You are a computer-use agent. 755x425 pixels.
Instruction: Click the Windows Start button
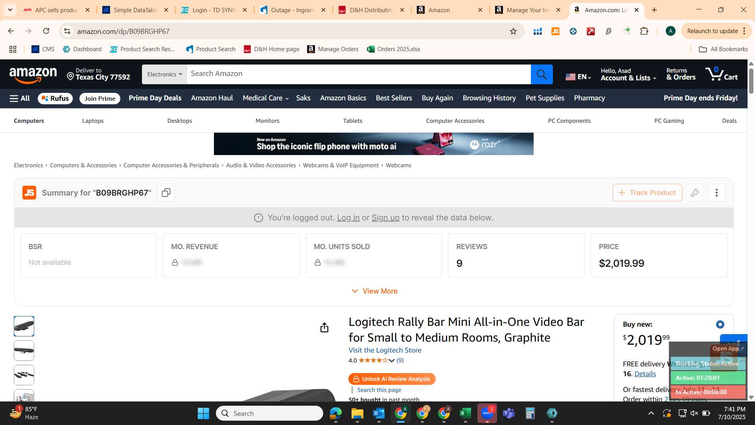point(203,413)
